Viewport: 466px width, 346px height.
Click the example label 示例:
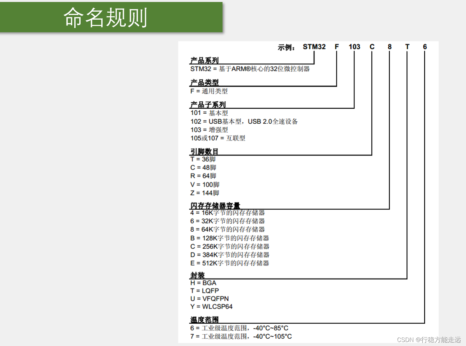point(286,48)
